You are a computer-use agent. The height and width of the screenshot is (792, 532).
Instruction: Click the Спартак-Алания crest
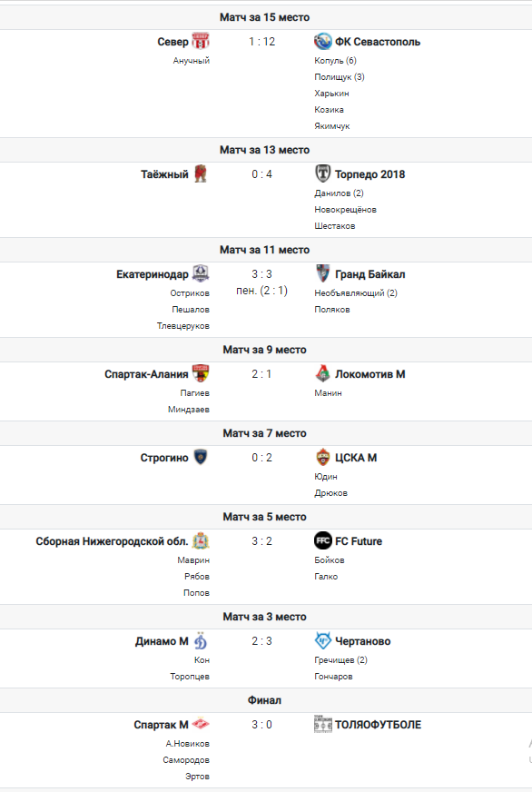tap(201, 374)
